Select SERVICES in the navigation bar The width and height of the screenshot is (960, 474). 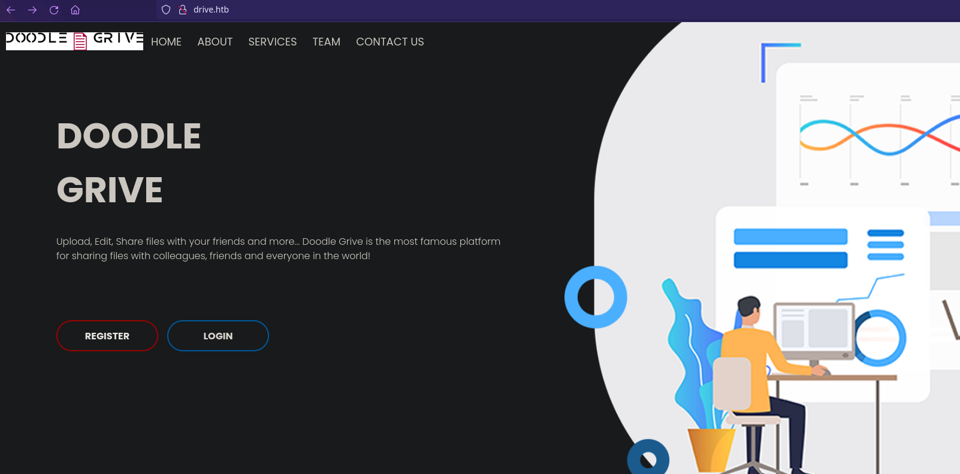[272, 42]
